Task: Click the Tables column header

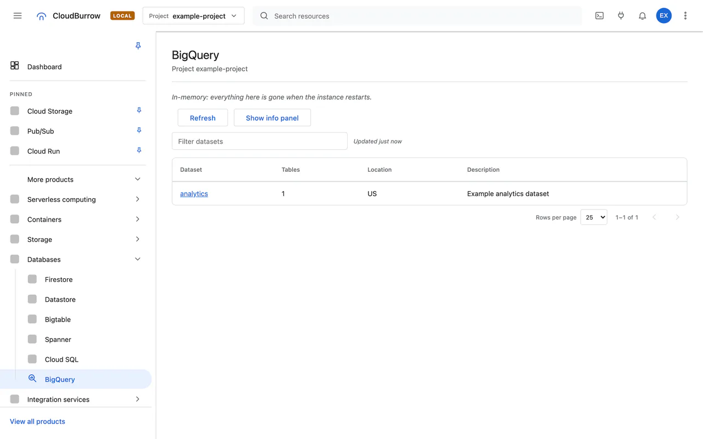Action: click(291, 170)
